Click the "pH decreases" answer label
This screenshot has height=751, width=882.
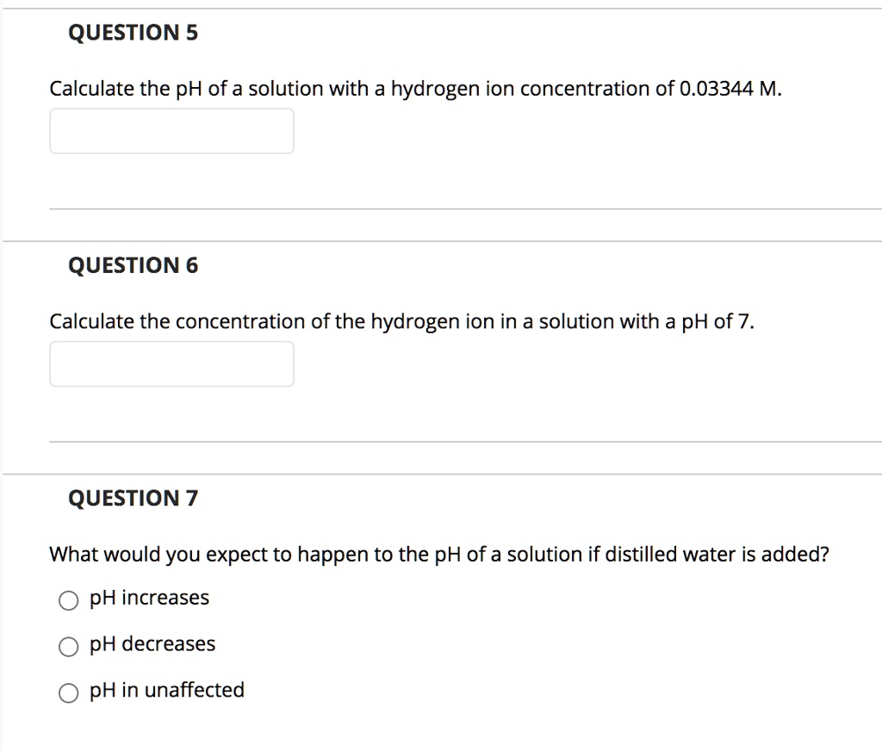pos(152,644)
